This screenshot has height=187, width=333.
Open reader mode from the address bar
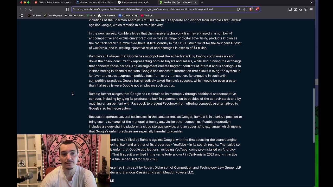click(238, 9)
